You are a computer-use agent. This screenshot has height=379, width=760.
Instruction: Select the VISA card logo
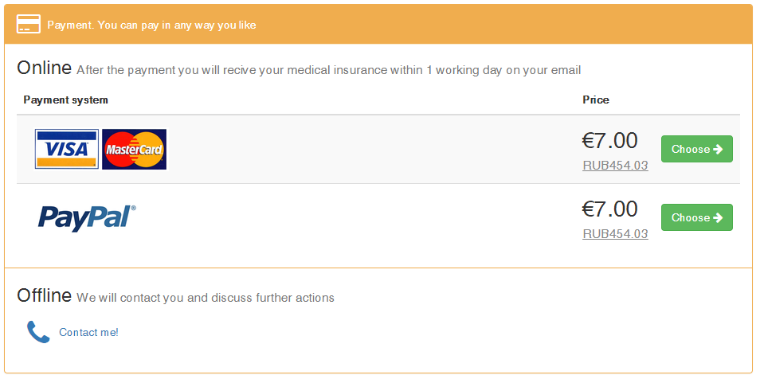(67, 149)
